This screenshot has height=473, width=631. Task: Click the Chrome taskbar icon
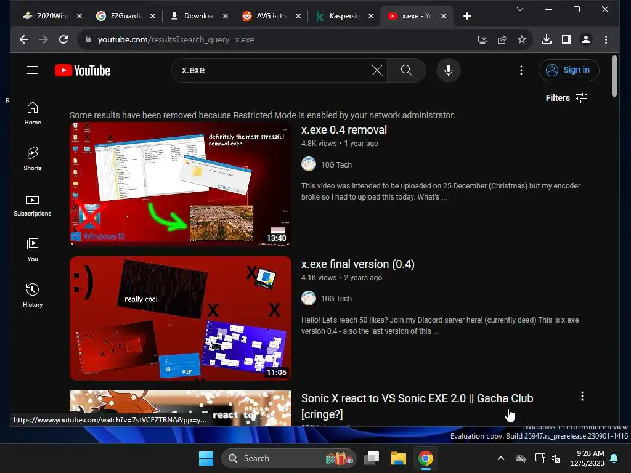coord(425,458)
